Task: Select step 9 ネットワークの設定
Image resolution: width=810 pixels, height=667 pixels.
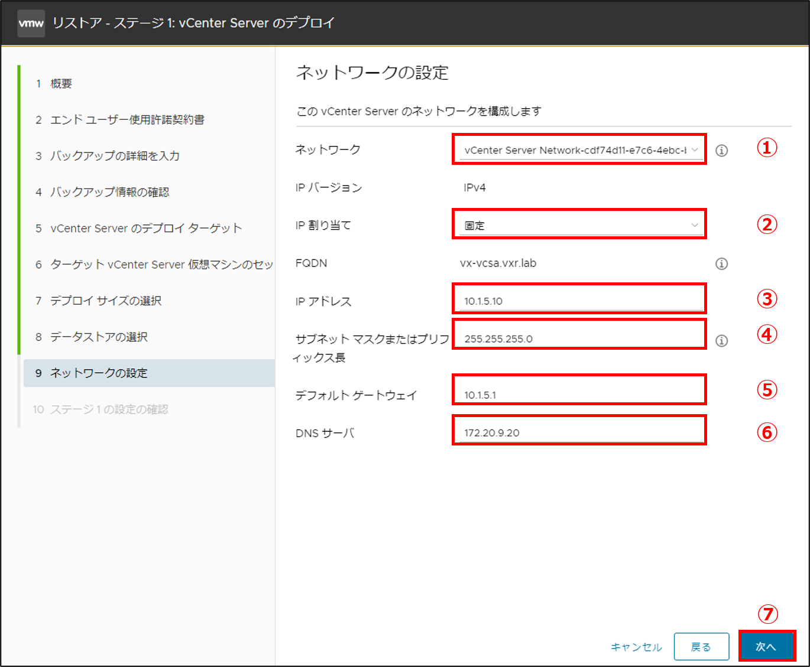Action: (149, 373)
